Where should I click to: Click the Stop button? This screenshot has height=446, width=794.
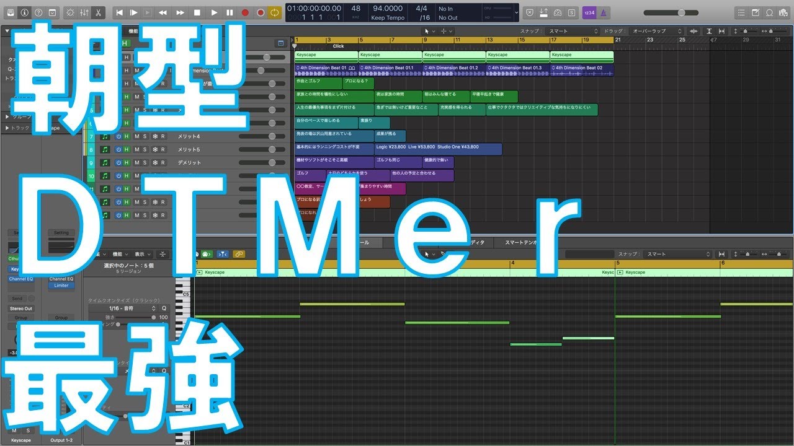[197, 12]
